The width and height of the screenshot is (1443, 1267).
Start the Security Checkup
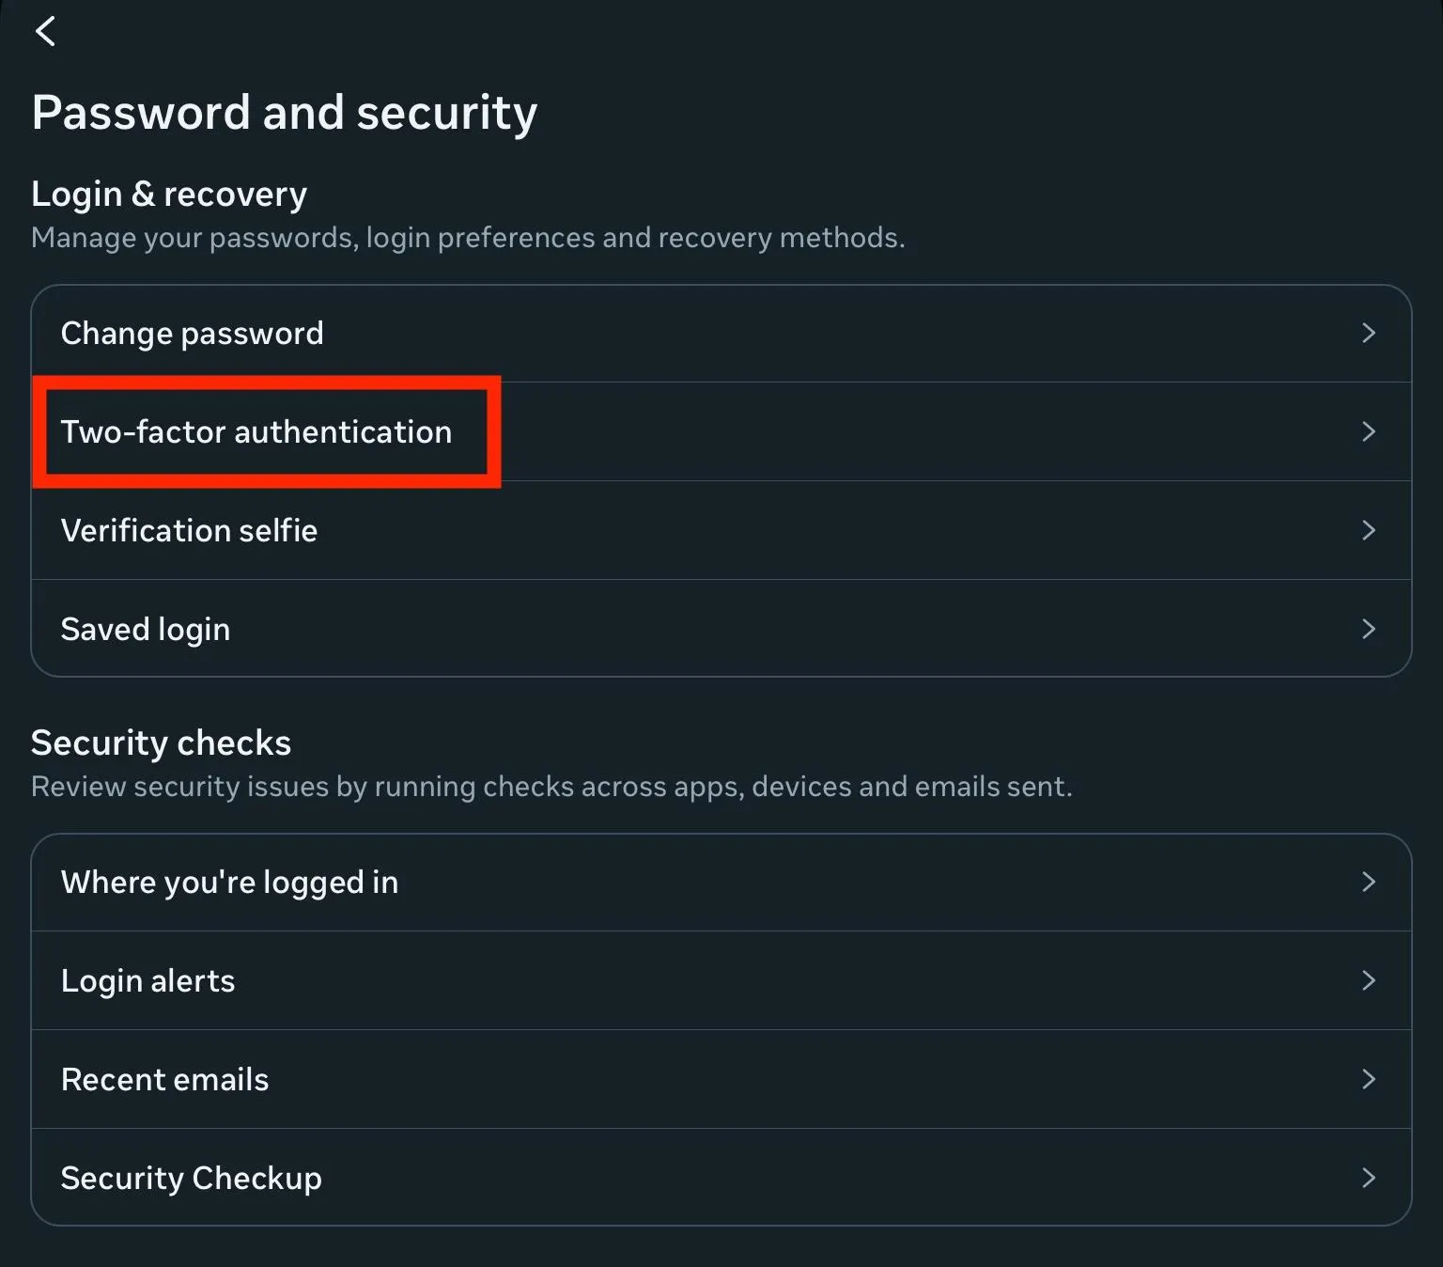(192, 1178)
